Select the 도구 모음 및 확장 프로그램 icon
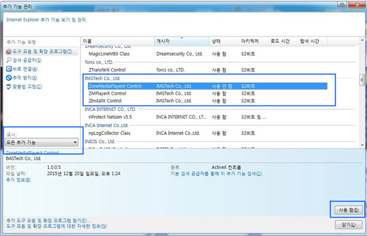This screenshot has width=367, height=236. point(8,51)
